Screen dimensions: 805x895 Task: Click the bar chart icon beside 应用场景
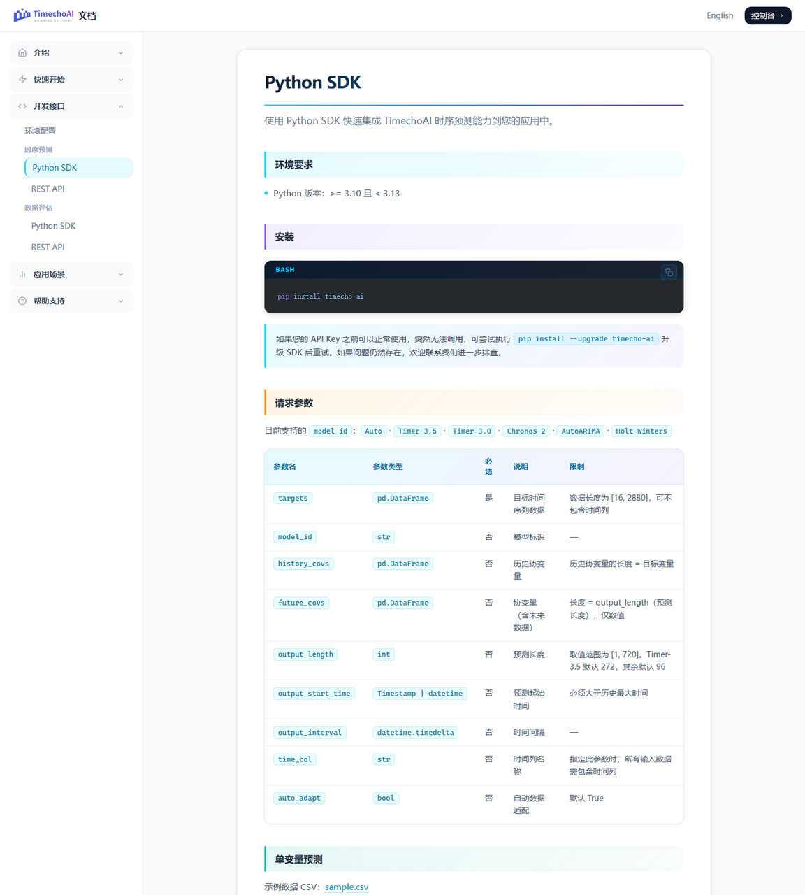22,274
